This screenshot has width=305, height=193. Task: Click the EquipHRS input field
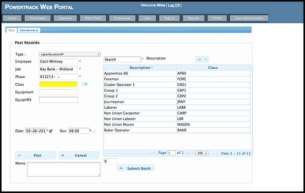tap(58, 100)
